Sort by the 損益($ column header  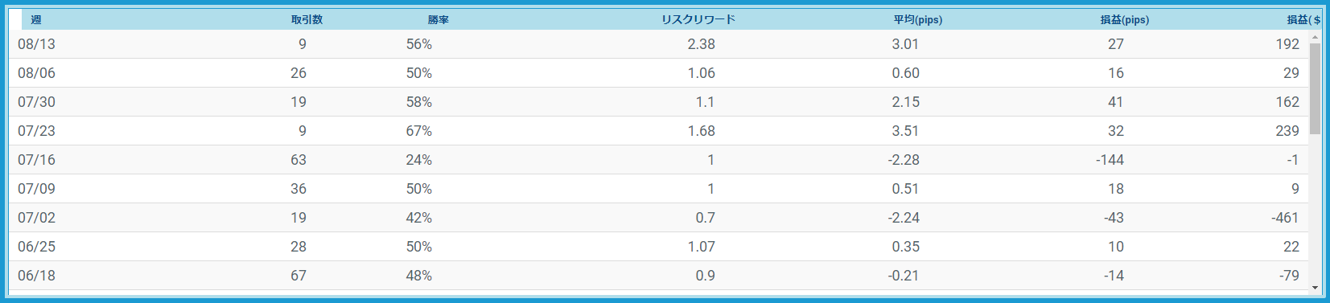[1303, 20]
